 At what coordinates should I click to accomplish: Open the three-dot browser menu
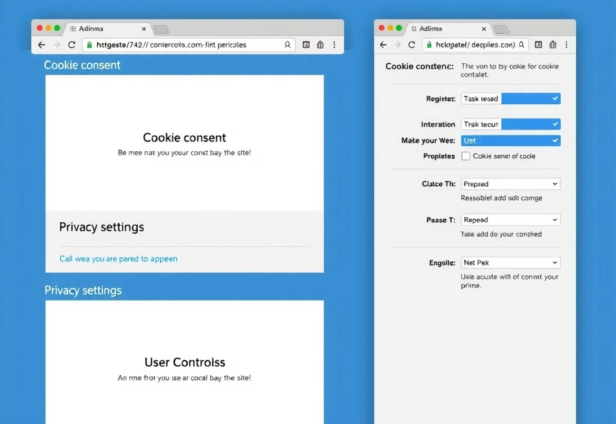(x=334, y=45)
